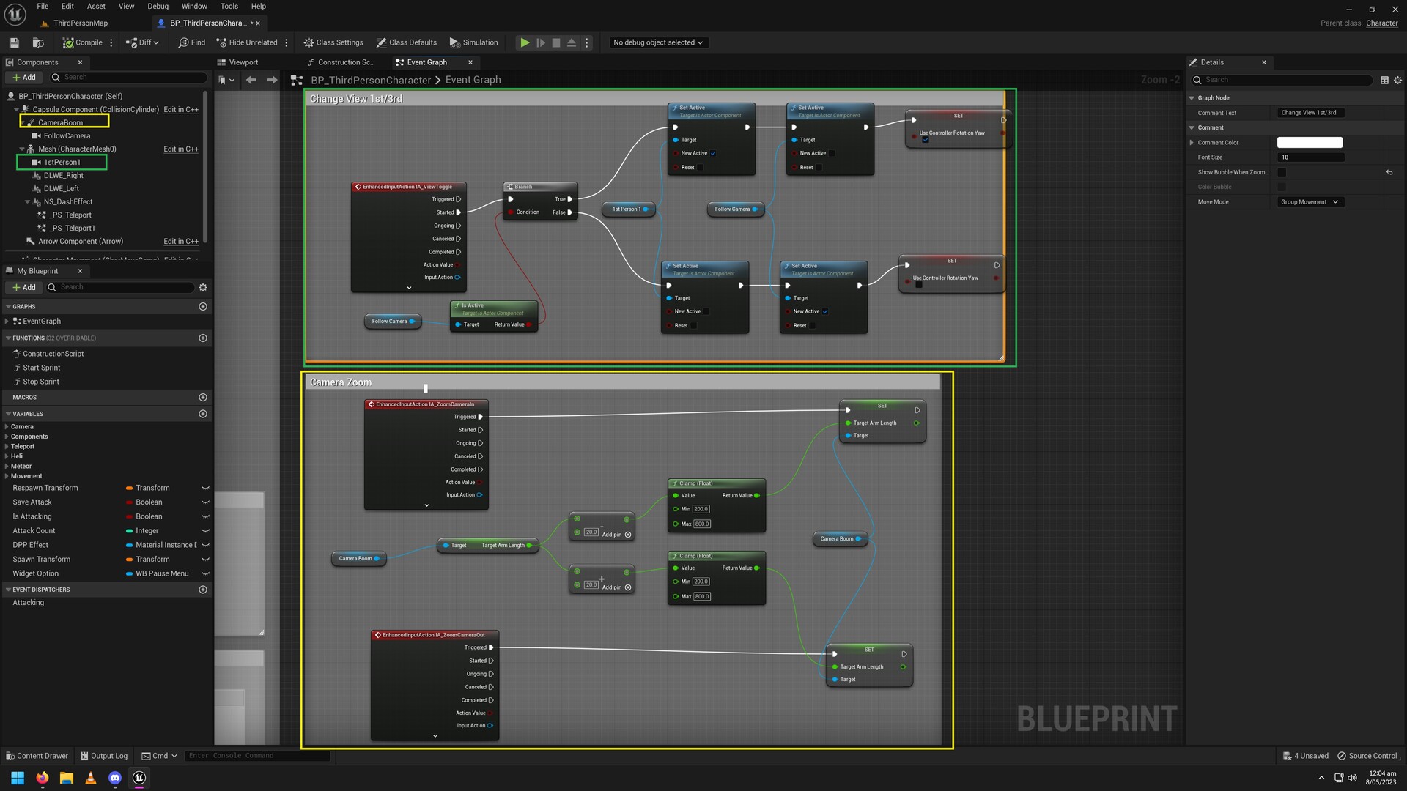Open the Content Drawer
The width and height of the screenshot is (1407, 791).
(36, 755)
